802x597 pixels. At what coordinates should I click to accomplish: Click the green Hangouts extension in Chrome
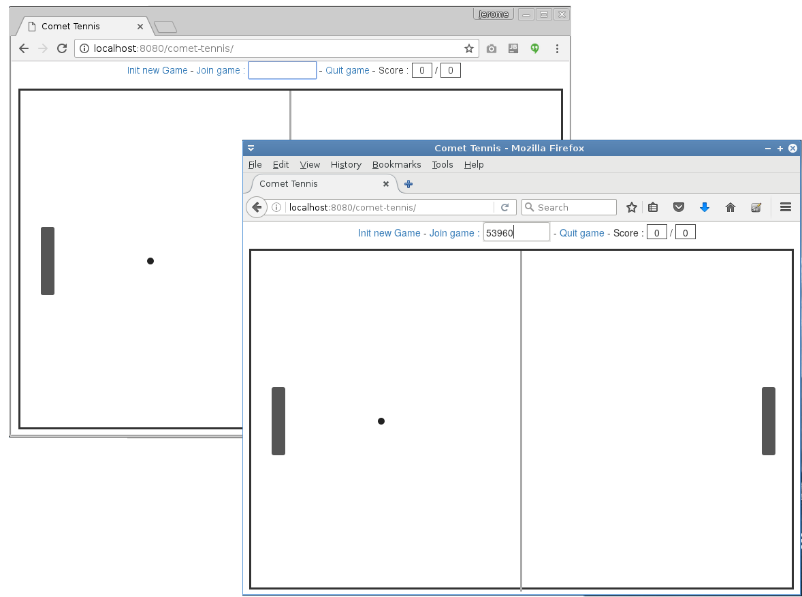coord(535,48)
